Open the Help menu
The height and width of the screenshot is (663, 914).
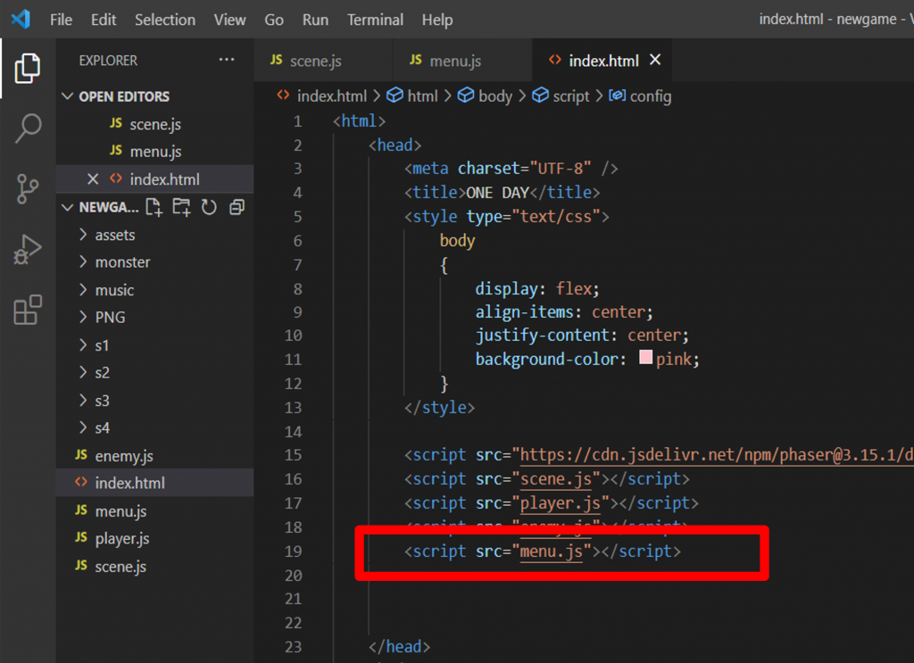click(x=437, y=20)
